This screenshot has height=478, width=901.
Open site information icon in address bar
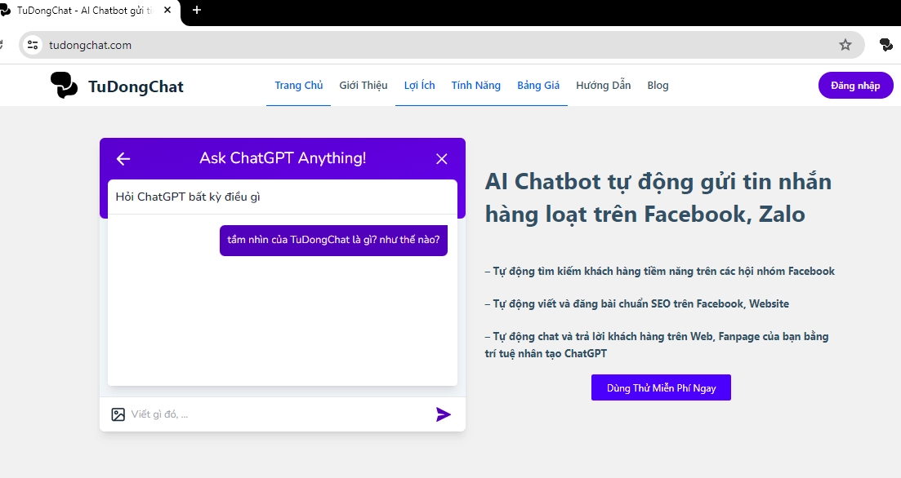[33, 45]
